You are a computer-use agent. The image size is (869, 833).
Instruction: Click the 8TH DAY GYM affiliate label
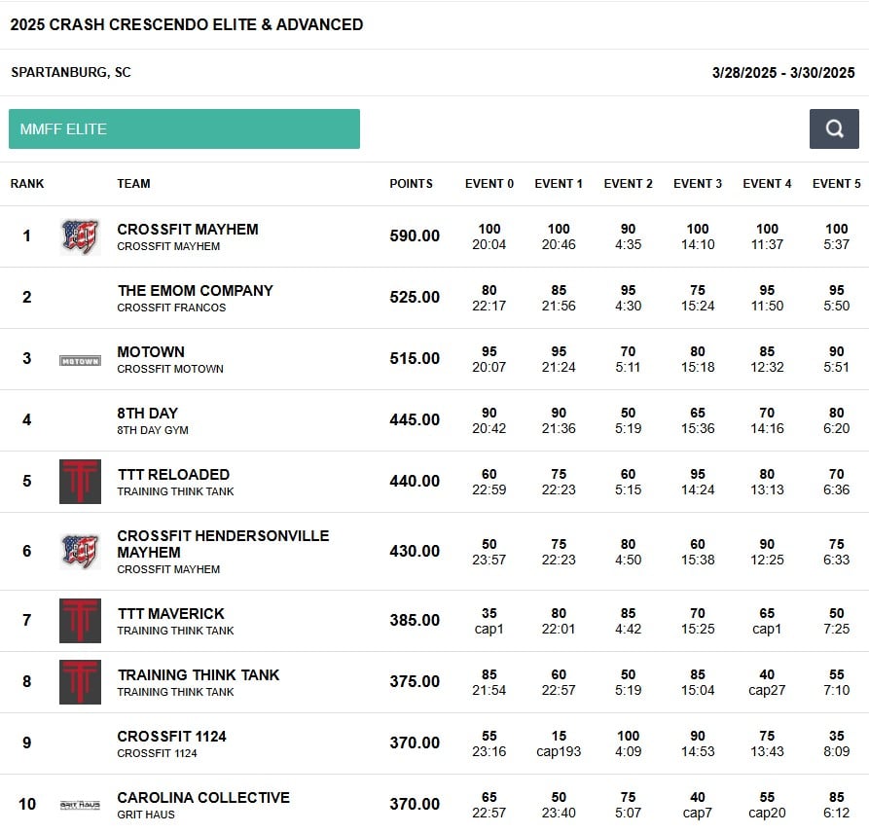click(153, 430)
